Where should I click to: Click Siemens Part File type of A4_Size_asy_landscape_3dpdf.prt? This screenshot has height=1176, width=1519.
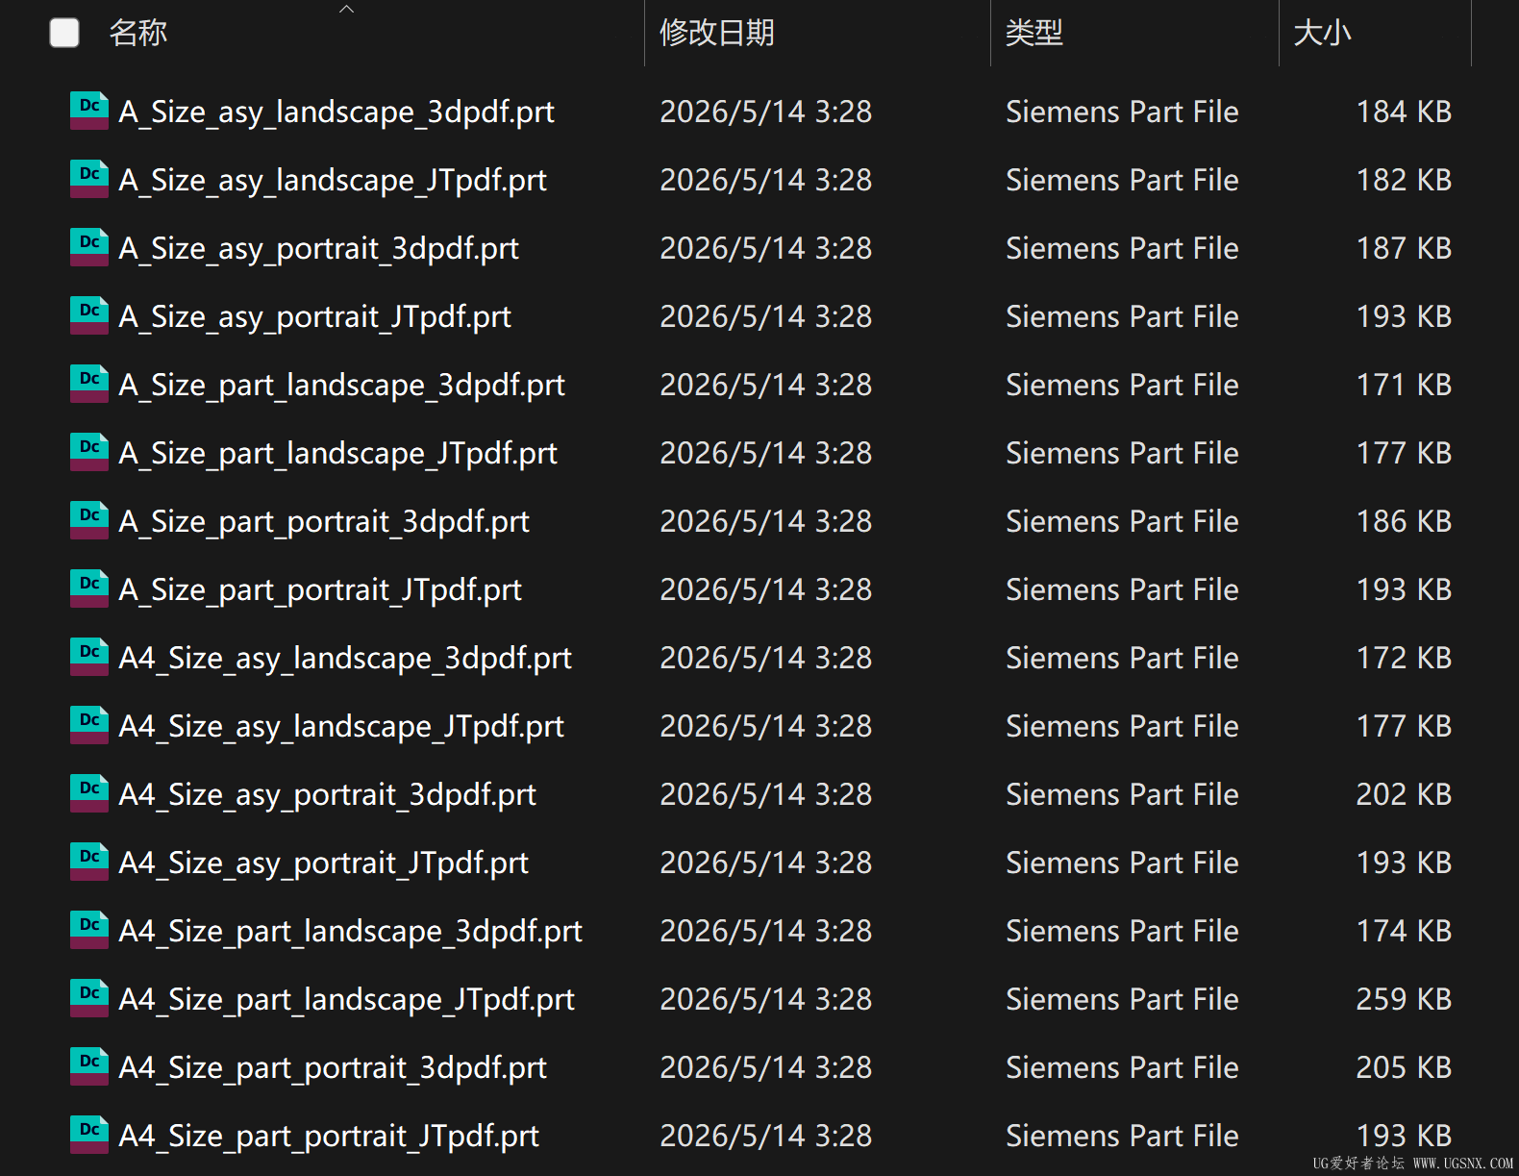(x=1122, y=658)
